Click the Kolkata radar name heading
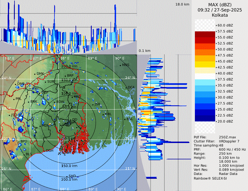Viewport: 248px width, 191px height. point(220,15)
